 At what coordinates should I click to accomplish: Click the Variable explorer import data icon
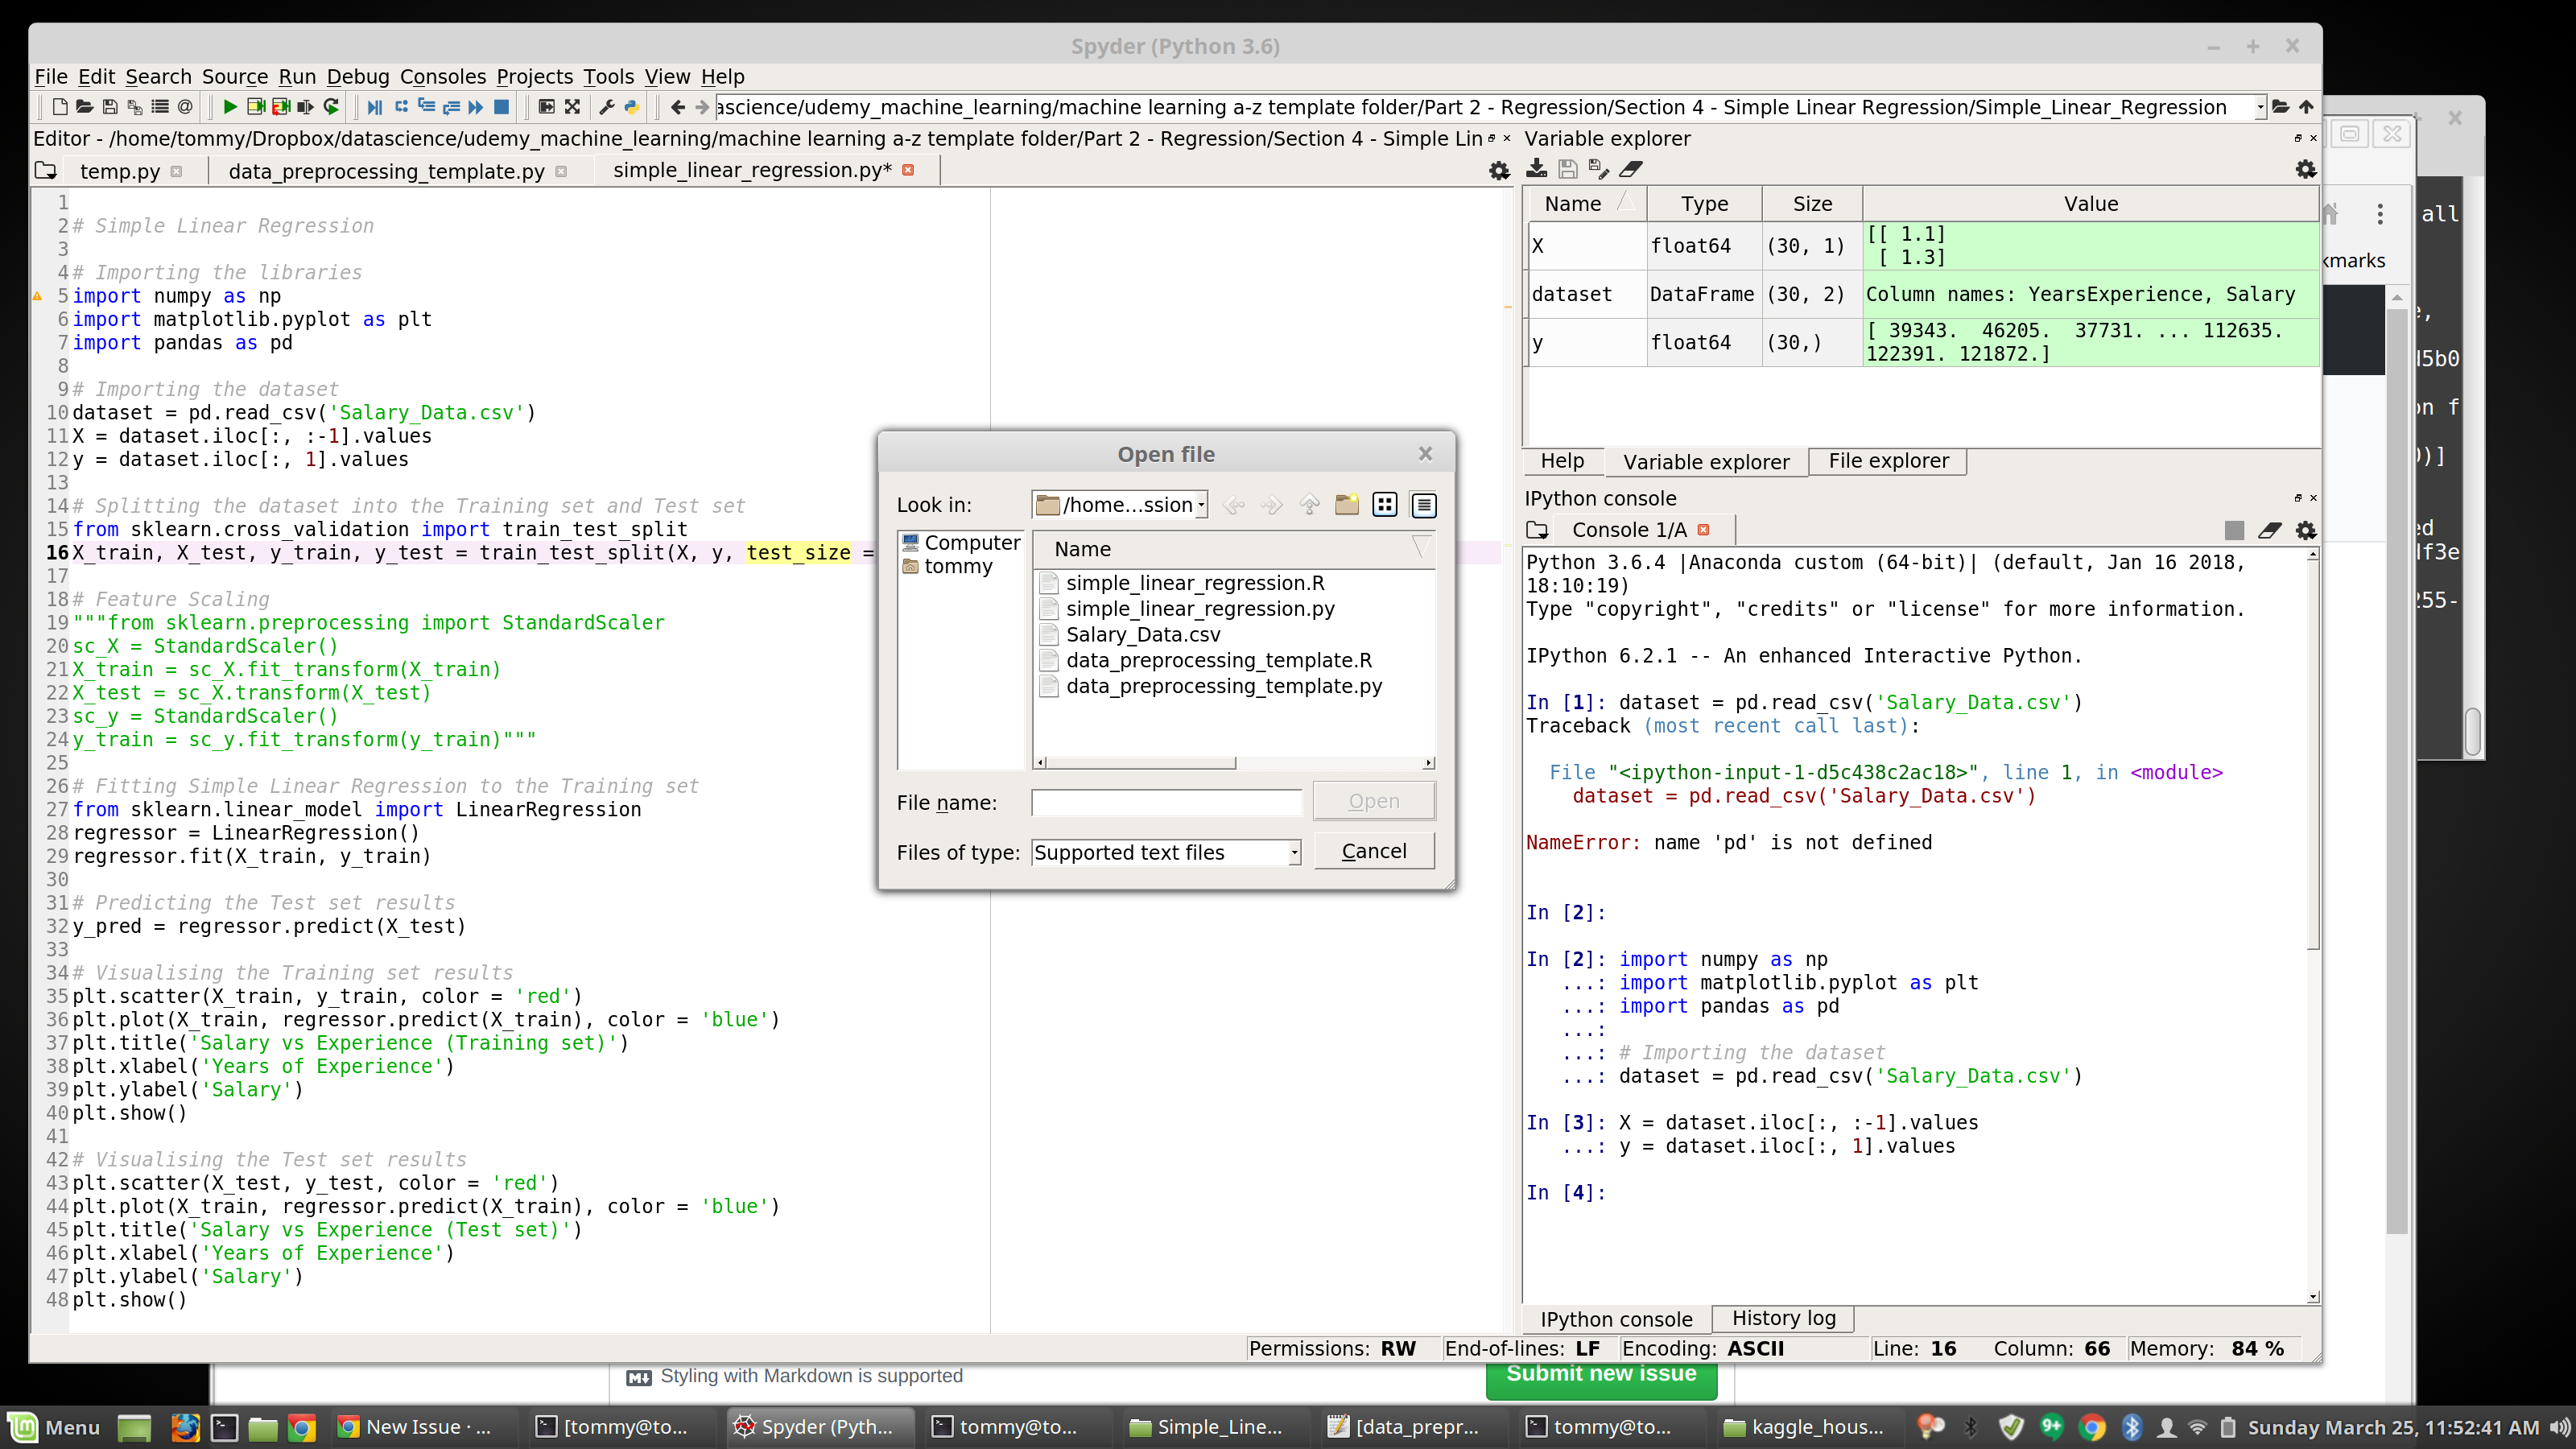1537,169
